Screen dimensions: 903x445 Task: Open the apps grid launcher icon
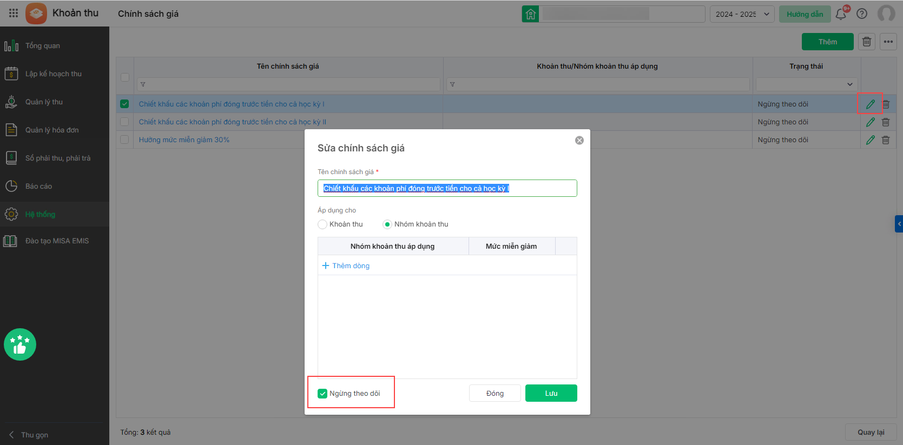click(x=14, y=13)
